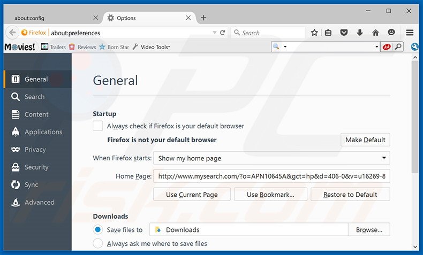
Task: Select Always ask me where to save files
Action: pyautogui.click(x=97, y=243)
